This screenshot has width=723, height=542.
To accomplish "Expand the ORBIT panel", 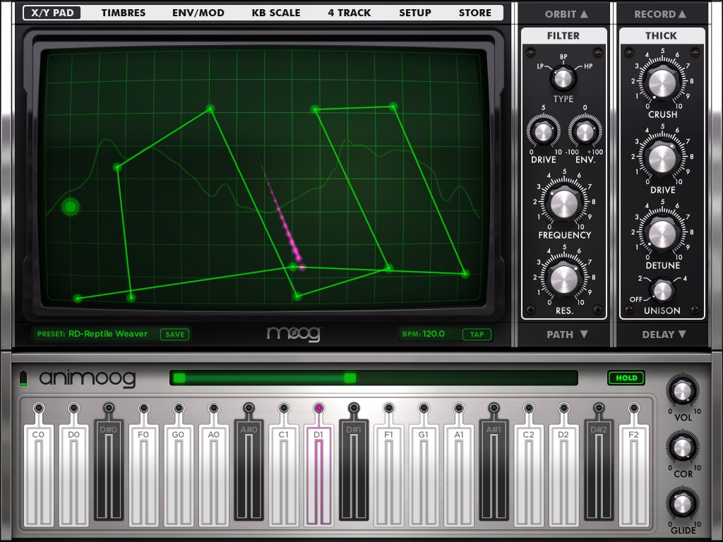I will click(566, 14).
